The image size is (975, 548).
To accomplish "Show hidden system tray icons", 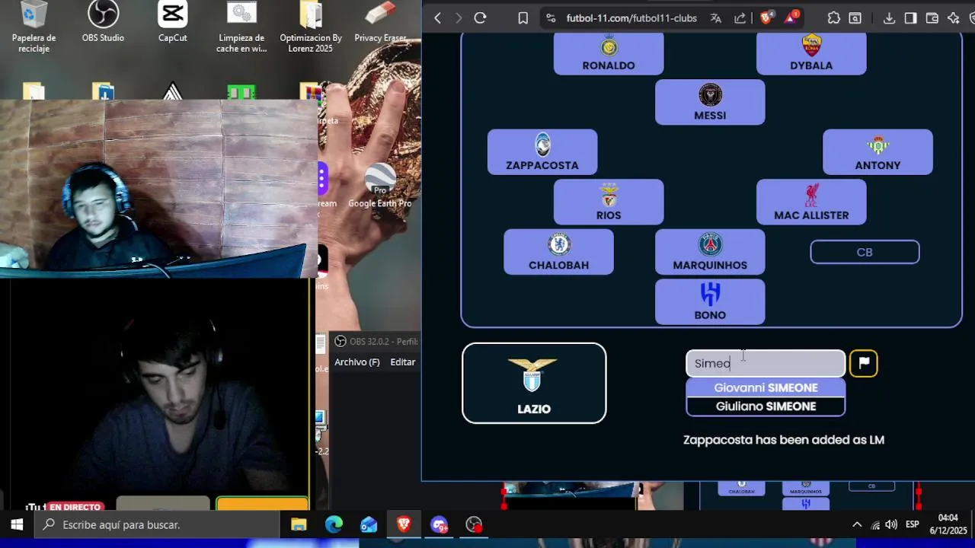I will pos(857,524).
